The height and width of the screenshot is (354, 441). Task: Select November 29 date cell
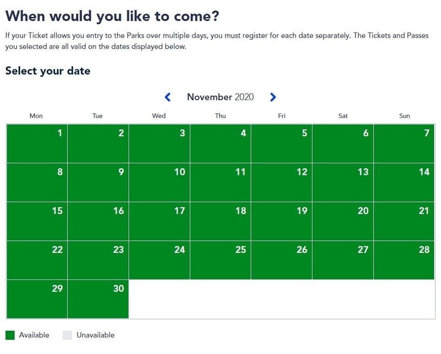pyautogui.click(x=37, y=299)
